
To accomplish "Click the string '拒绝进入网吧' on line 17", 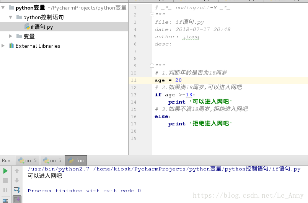I will pos(210,123).
